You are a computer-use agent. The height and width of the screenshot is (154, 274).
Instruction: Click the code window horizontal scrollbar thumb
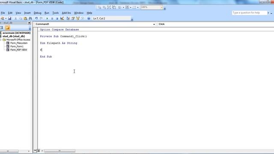pos(60,151)
